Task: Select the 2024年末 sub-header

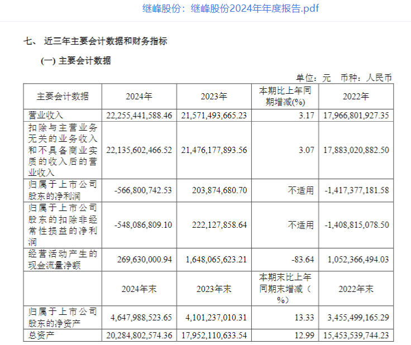Action: tap(139, 289)
